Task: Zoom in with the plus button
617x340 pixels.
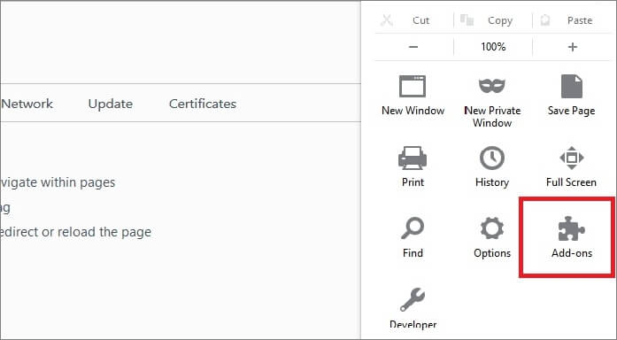Action: point(573,47)
